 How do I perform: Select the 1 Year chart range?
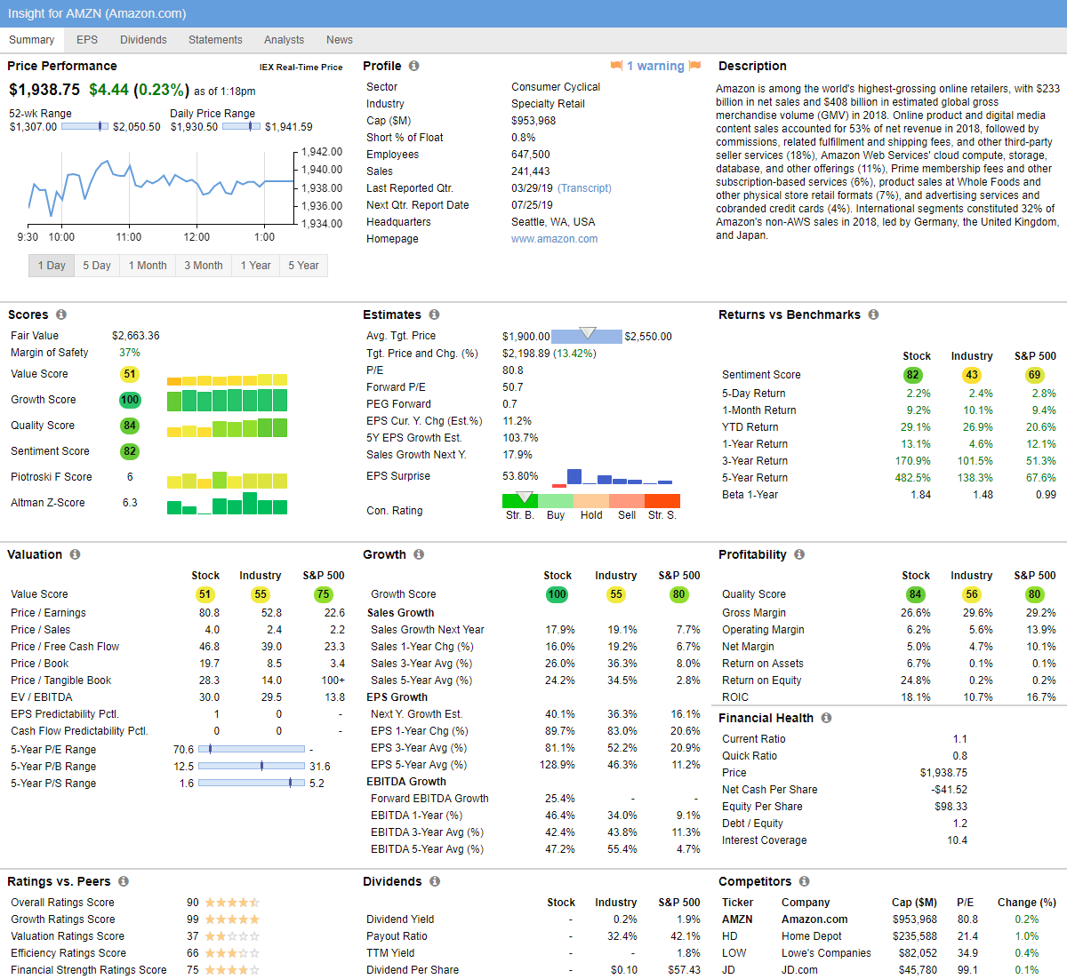[x=255, y=266]
